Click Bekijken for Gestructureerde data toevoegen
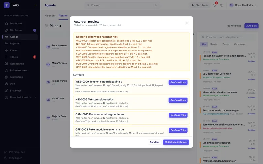This screenshot has height=164, width=263. (251, 114)
